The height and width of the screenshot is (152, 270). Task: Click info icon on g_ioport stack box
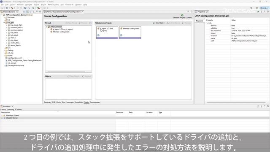pos(98,35)
